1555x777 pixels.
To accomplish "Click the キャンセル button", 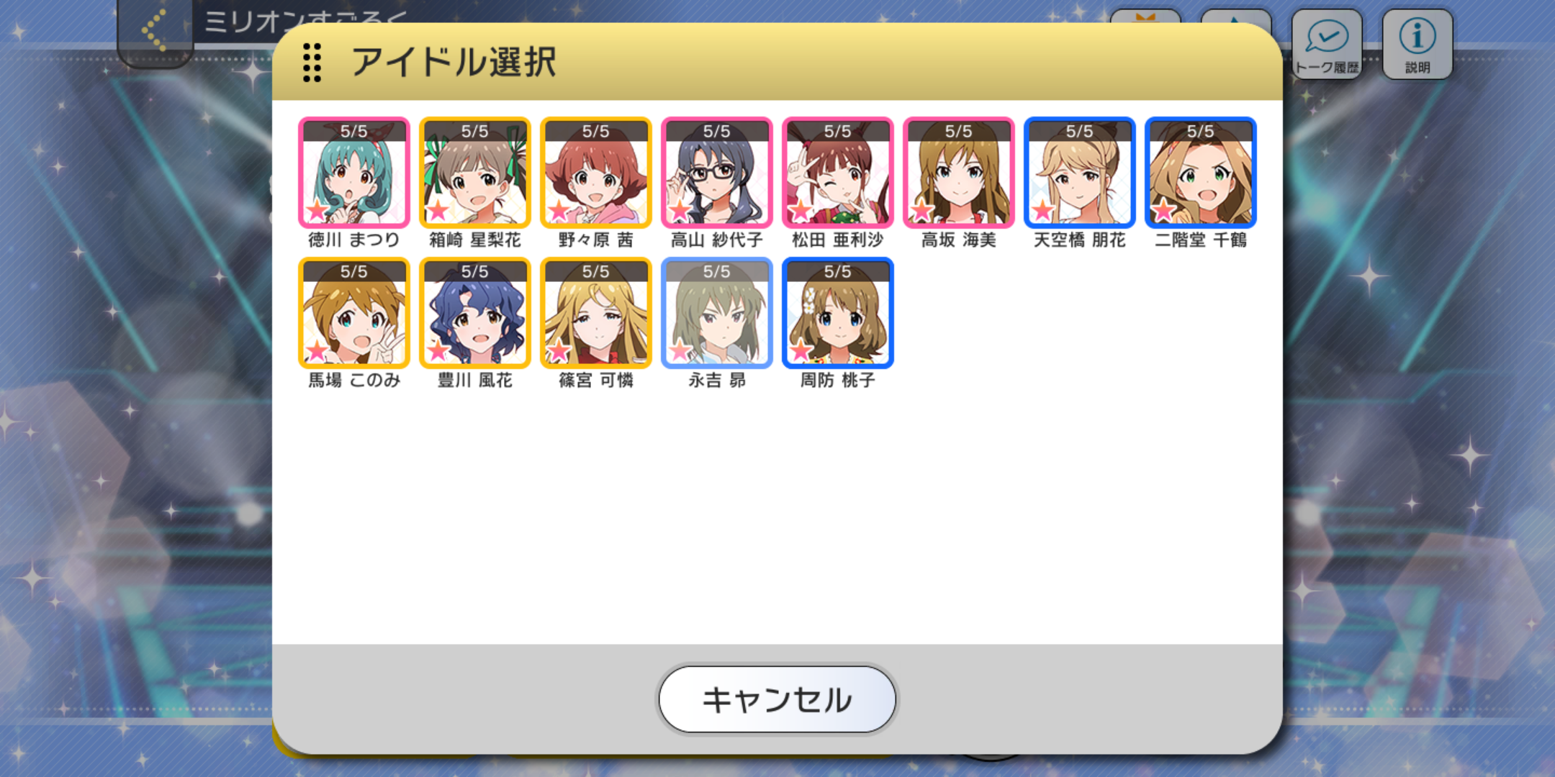I will [777, 699].
